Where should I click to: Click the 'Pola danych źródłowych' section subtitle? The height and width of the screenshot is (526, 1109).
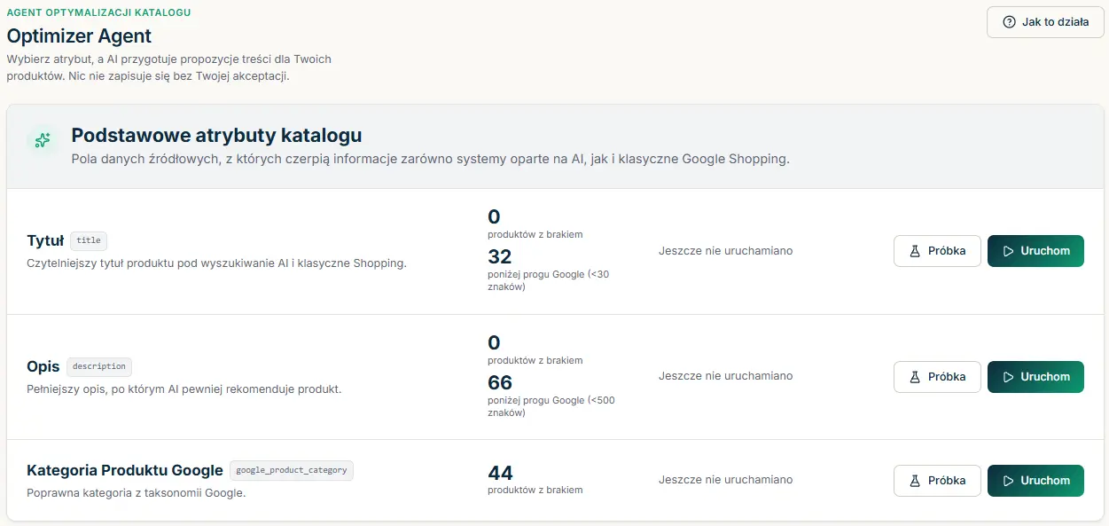(430, 161)
